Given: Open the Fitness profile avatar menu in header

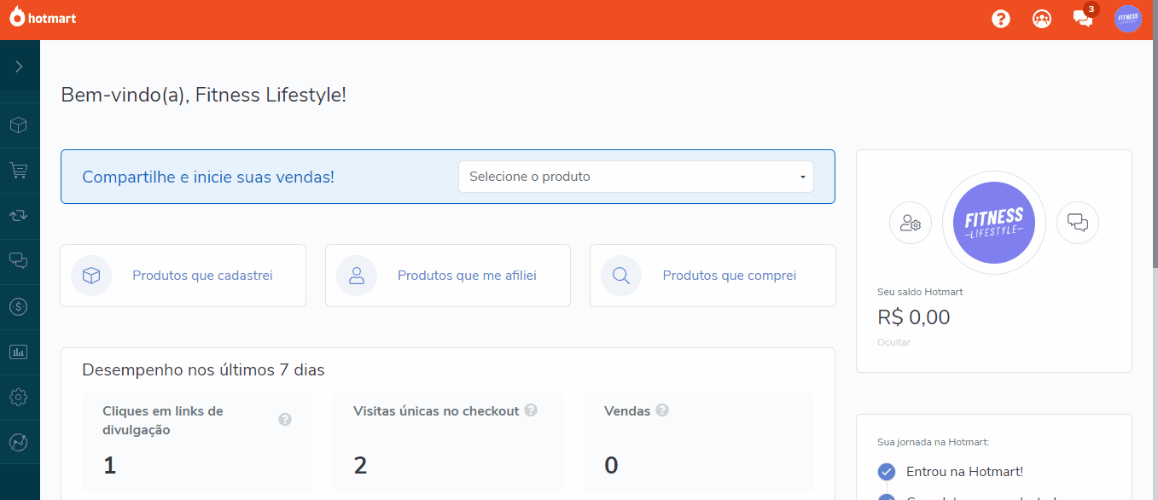Looking at the screenshot, I should (1128, 18).
